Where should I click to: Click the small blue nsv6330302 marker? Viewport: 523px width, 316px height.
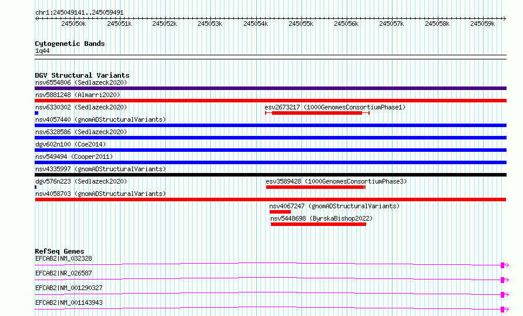[x=36, y=113]
